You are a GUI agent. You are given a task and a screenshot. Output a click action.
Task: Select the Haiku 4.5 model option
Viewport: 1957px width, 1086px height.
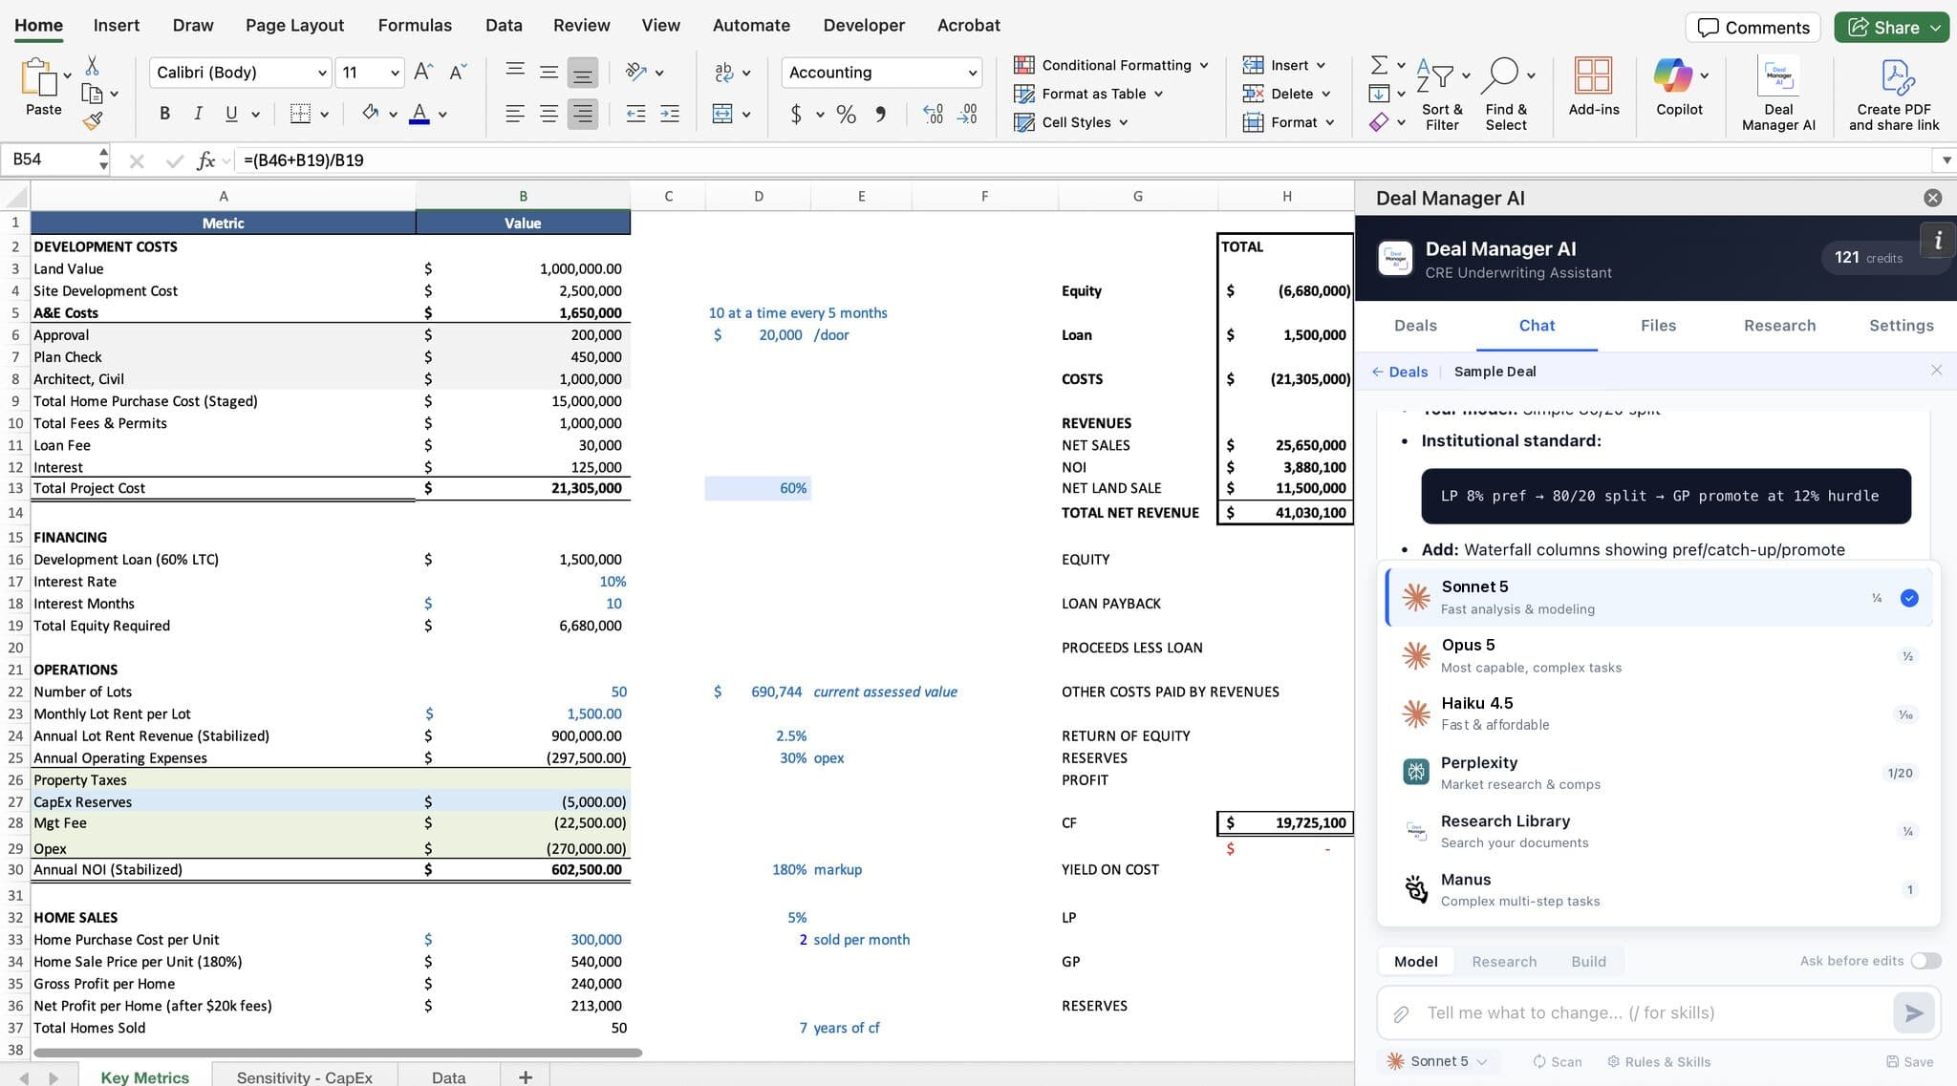click(x=1659, y=714)
